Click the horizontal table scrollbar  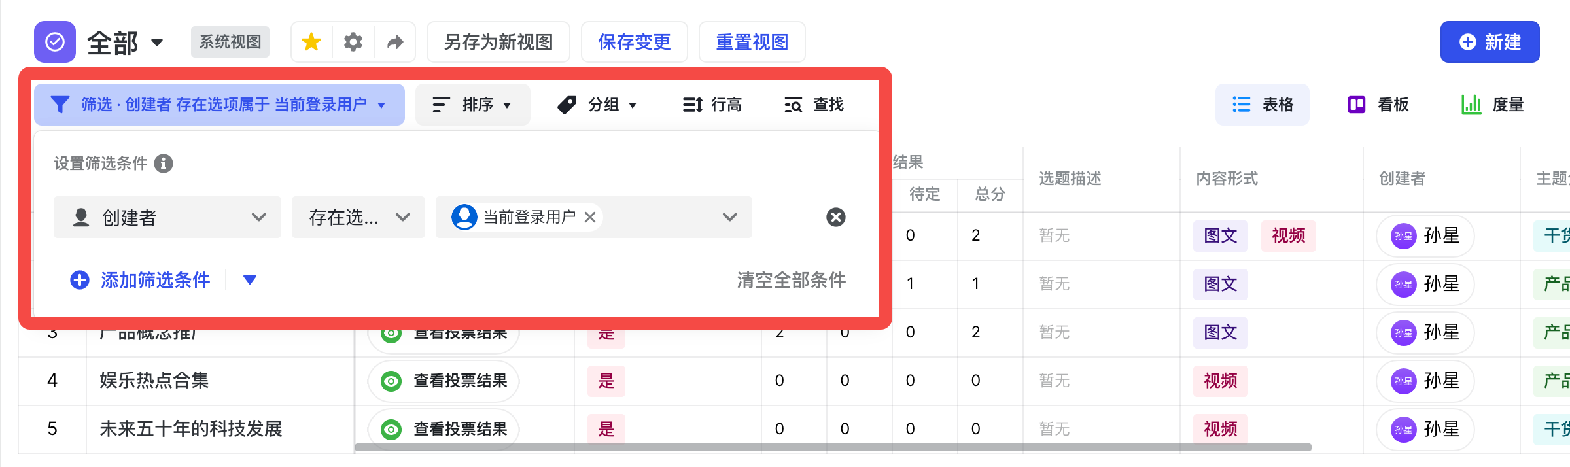pos(832,448)
